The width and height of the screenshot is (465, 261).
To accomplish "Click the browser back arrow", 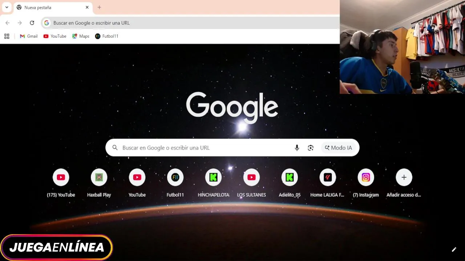I will coord(7,23).
